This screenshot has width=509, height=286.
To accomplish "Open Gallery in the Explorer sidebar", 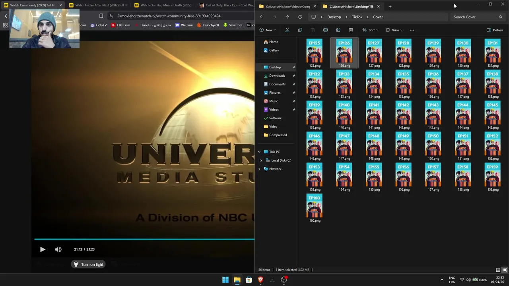I will (x=274, y=50).
